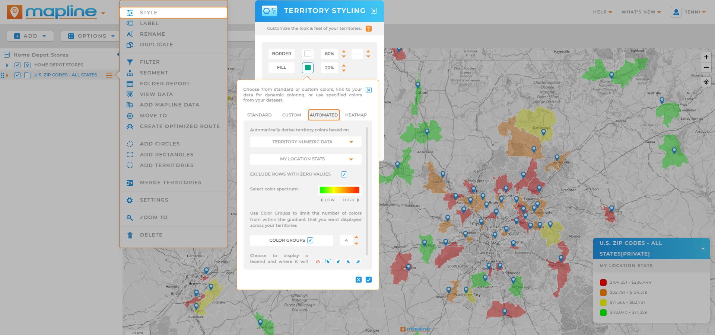Open the My Location Stats dropdown
This screenshot has height=335, width=715.
click(x=306, y=159)
